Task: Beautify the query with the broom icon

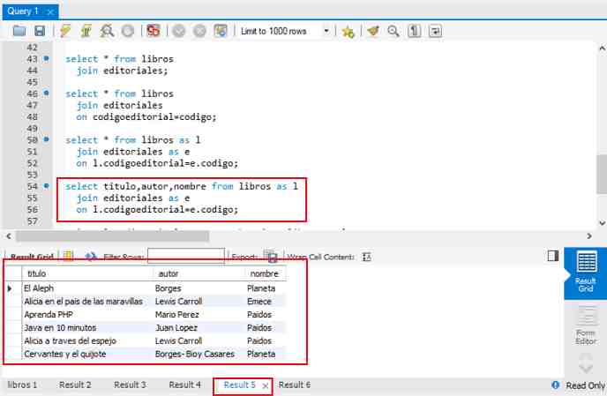Action: click(373, 31)
